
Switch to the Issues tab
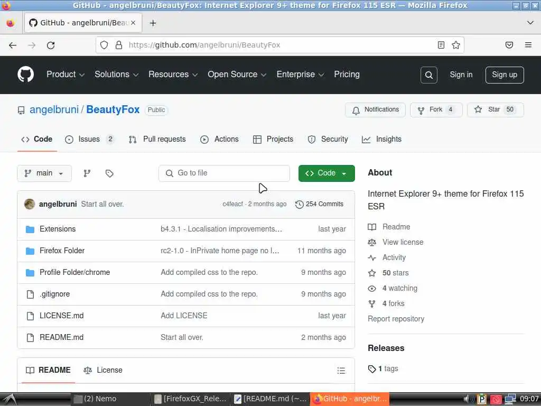click(89, 139)
